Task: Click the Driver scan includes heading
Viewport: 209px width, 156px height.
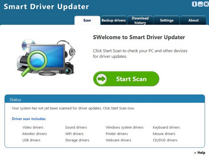Action: [x=29, y=119]
